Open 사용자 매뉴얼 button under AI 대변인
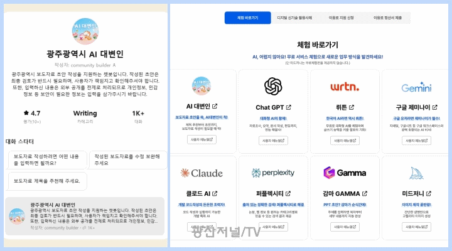 coord(202,139)
